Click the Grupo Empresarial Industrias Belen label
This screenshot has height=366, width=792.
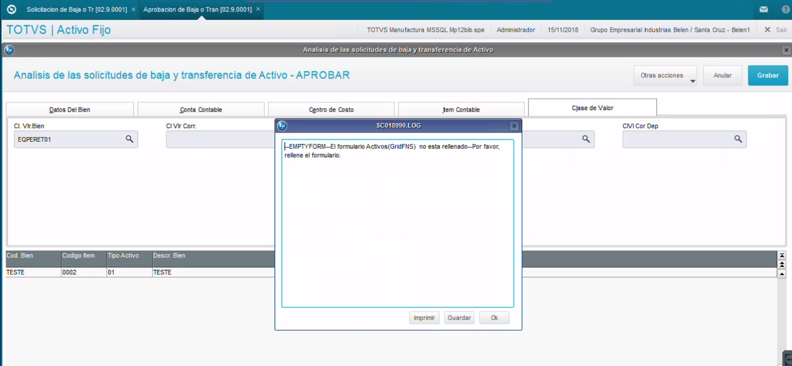pyautogui.click(x=670, y=30)
